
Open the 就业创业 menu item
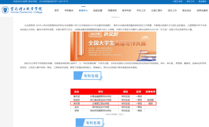click(x=187, y=11)
